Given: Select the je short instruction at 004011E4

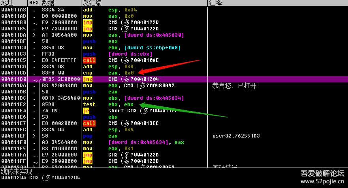Looking at the screenshot, I should pos(86,111).
